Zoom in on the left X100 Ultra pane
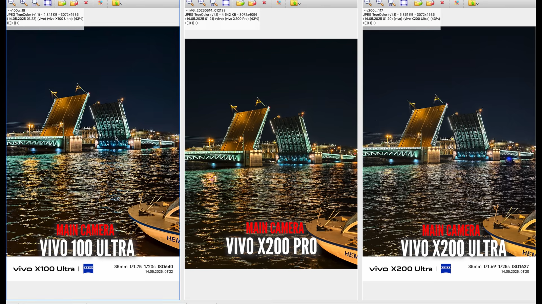 point(24,3)
